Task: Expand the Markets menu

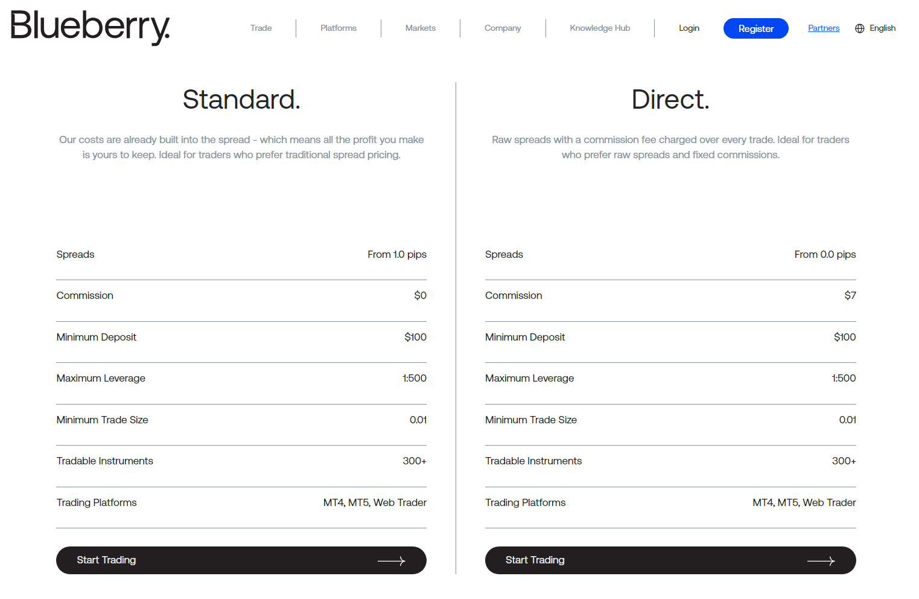Action: click(421, 28)
